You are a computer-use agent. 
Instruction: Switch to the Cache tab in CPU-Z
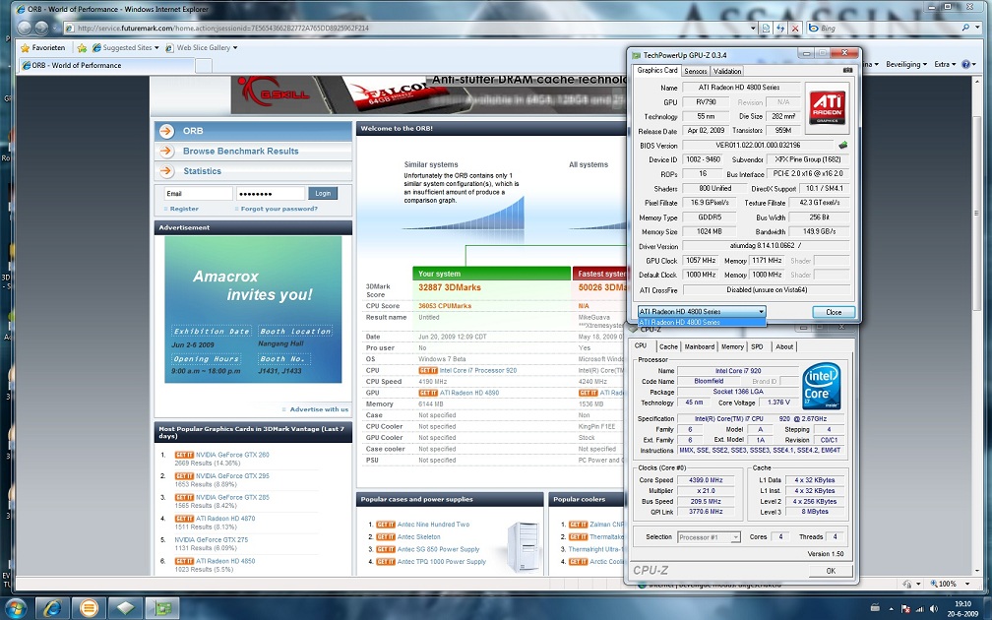tap(668, 346)
